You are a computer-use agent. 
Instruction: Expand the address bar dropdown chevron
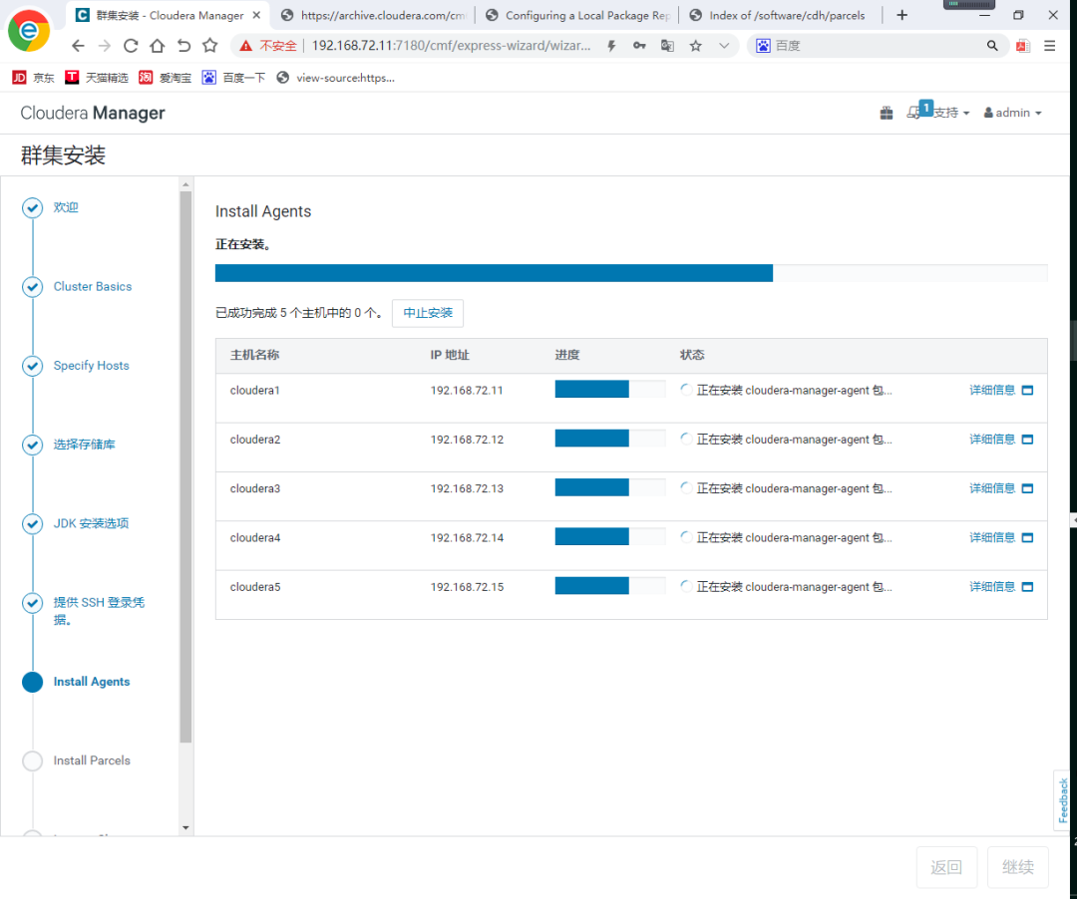[724, 46]
